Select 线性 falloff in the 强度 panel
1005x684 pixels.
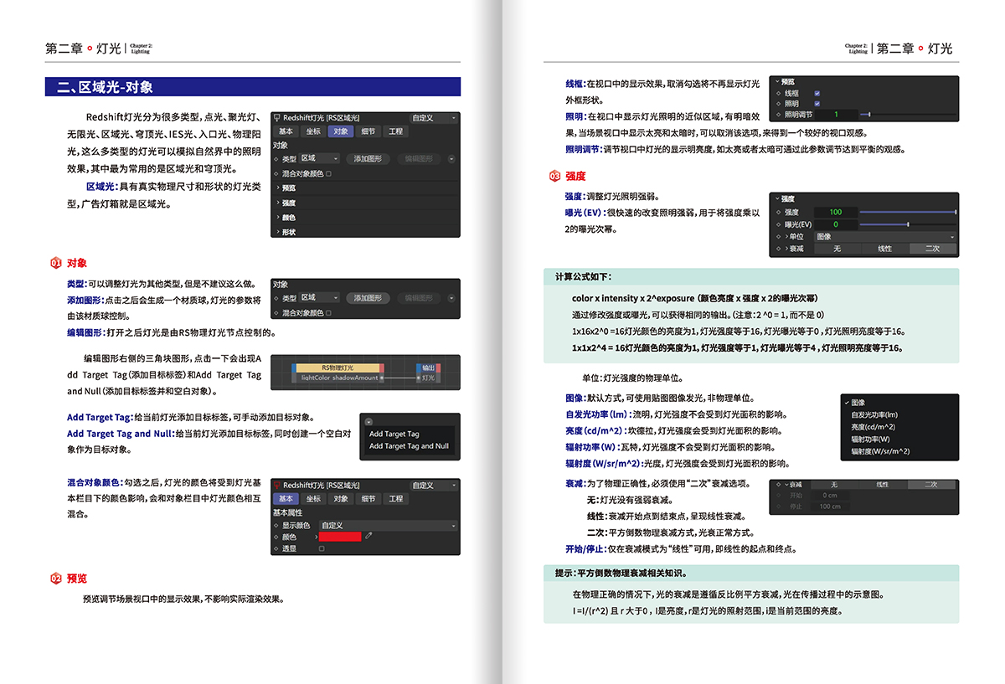tap(884, 249)
